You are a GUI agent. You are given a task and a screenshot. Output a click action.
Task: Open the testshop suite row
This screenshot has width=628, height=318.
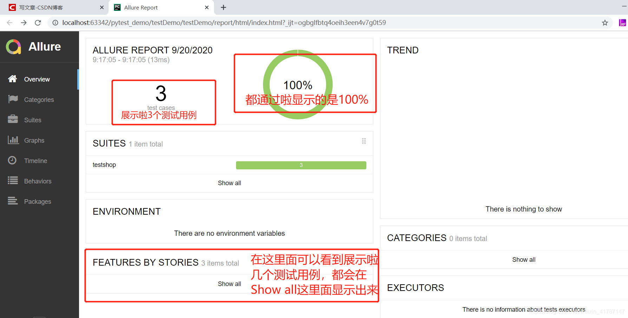click(229, 165)
